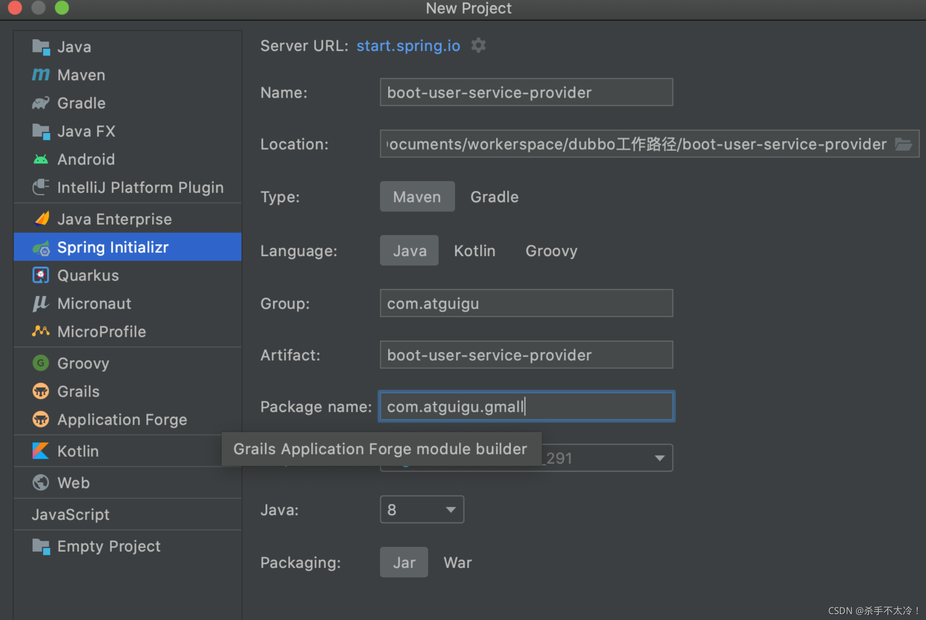Select JavaScript in the project list

tap(127, 515)
